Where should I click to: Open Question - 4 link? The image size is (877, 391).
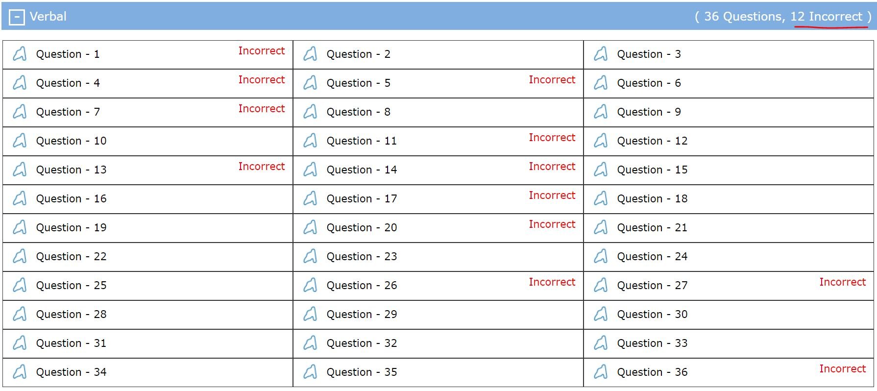[x=68, y=83]
